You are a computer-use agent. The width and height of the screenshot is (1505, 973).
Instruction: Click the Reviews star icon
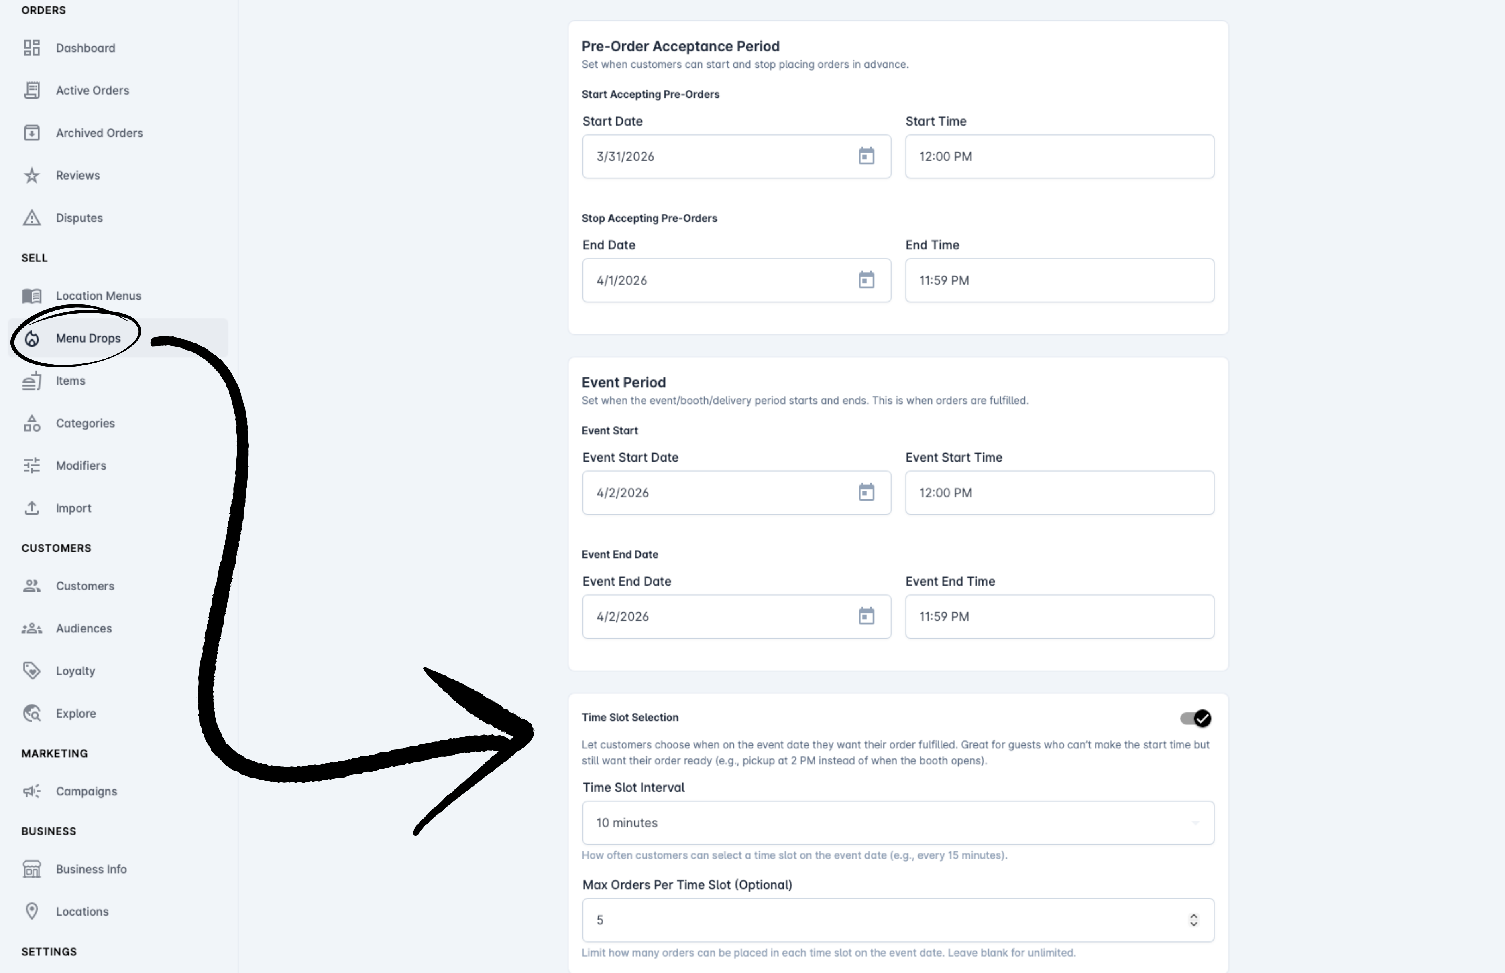click(32, 175)
